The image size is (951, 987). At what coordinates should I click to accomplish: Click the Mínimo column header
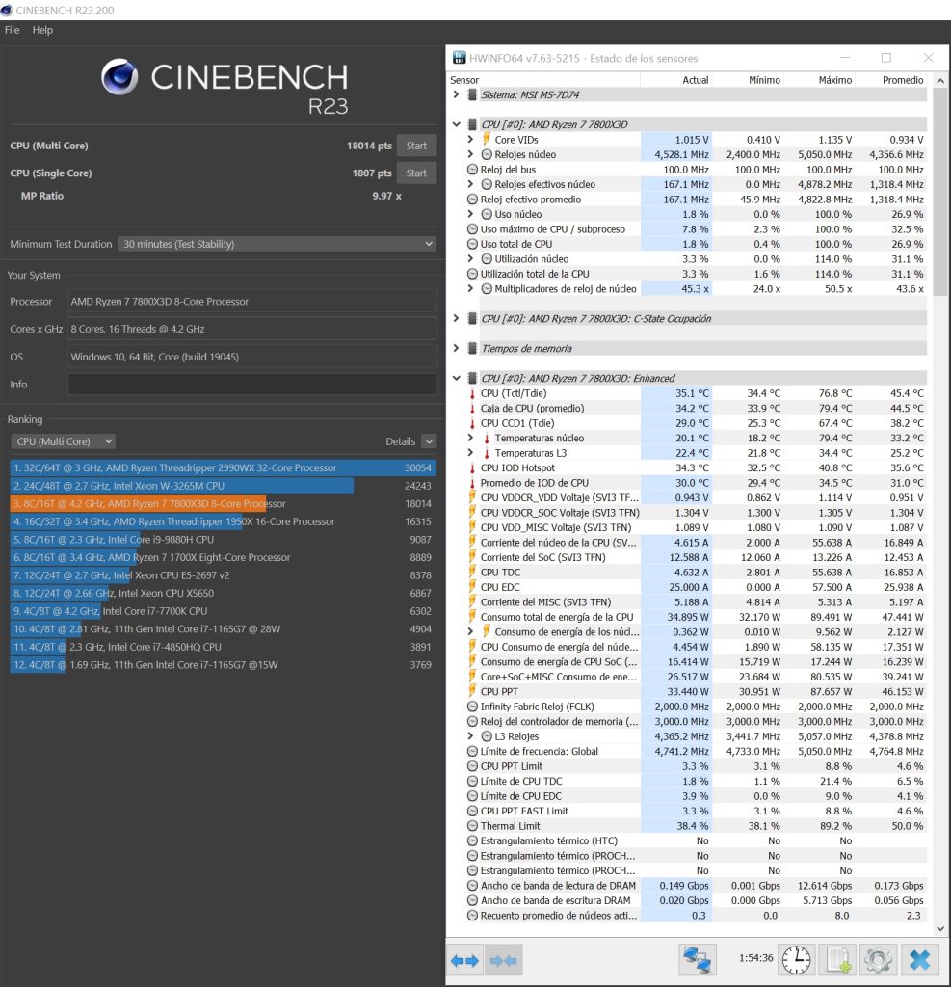click(748, 80)
